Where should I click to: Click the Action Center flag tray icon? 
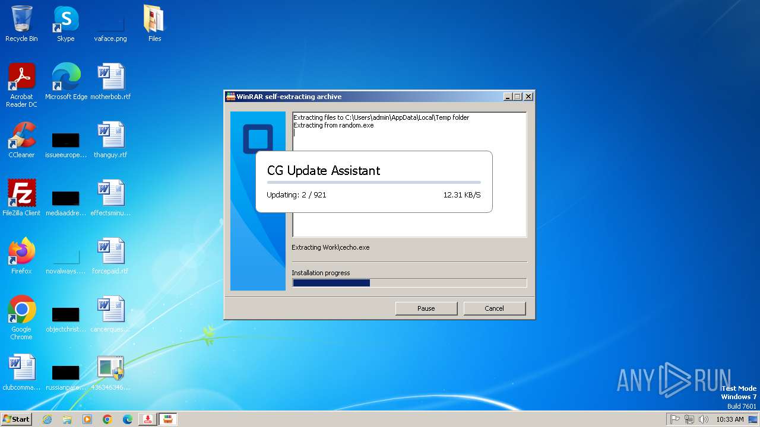click(675, 419)
